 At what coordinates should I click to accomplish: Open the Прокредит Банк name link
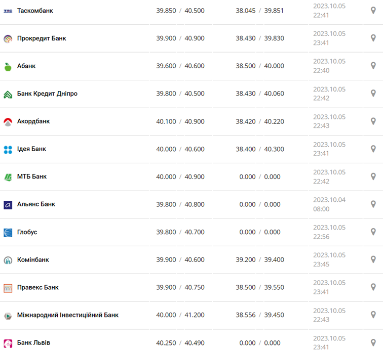pos(42,38)
